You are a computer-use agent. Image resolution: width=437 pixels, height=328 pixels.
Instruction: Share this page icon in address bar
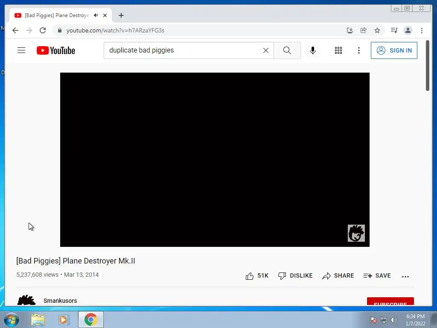coord(364,30)
